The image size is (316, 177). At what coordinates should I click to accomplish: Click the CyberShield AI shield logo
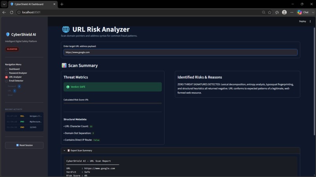click(x=8, y=34)
